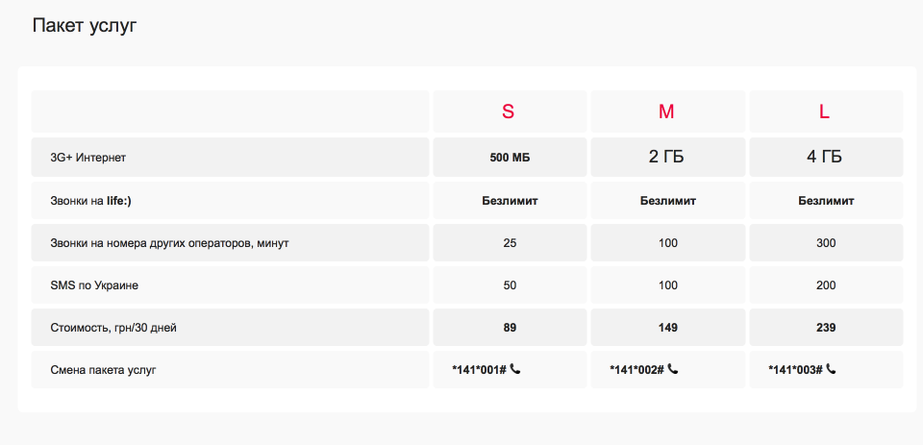923x445 pixels.
Task: Select the S package column header
Action: [509, 111]
